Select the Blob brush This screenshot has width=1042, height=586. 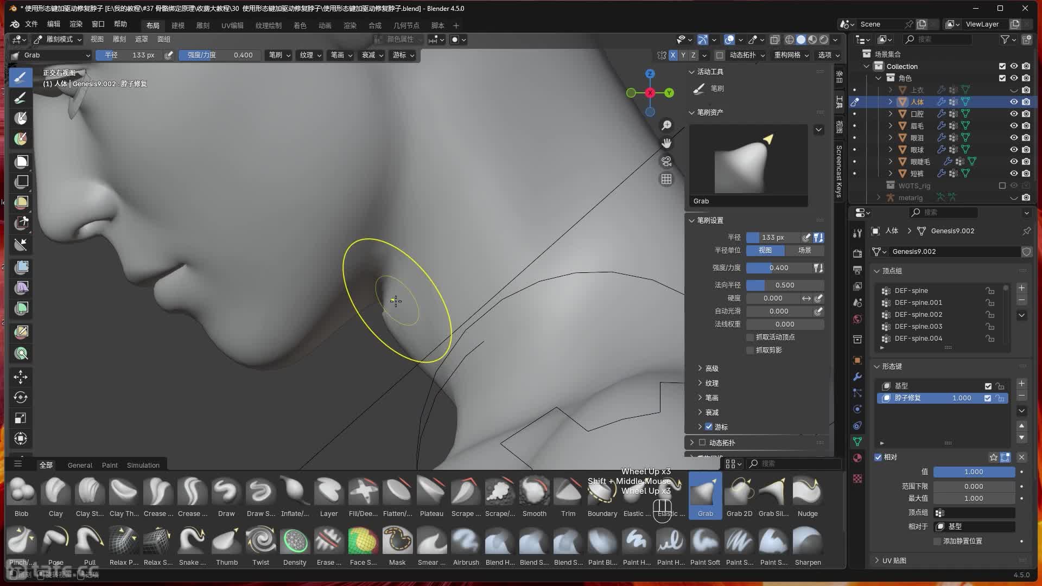(x=22, y=496)
